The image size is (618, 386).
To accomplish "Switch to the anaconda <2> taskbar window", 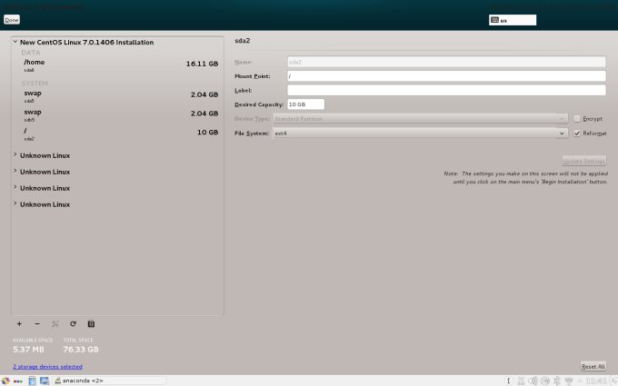I will click(109, 381).
